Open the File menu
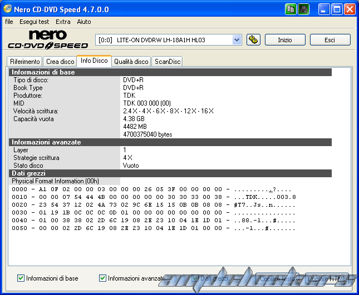This screenshot has height=295, width=359. pos(9,22)
